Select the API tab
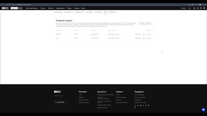This screenshot has height=116, width=207. point(105,12)
